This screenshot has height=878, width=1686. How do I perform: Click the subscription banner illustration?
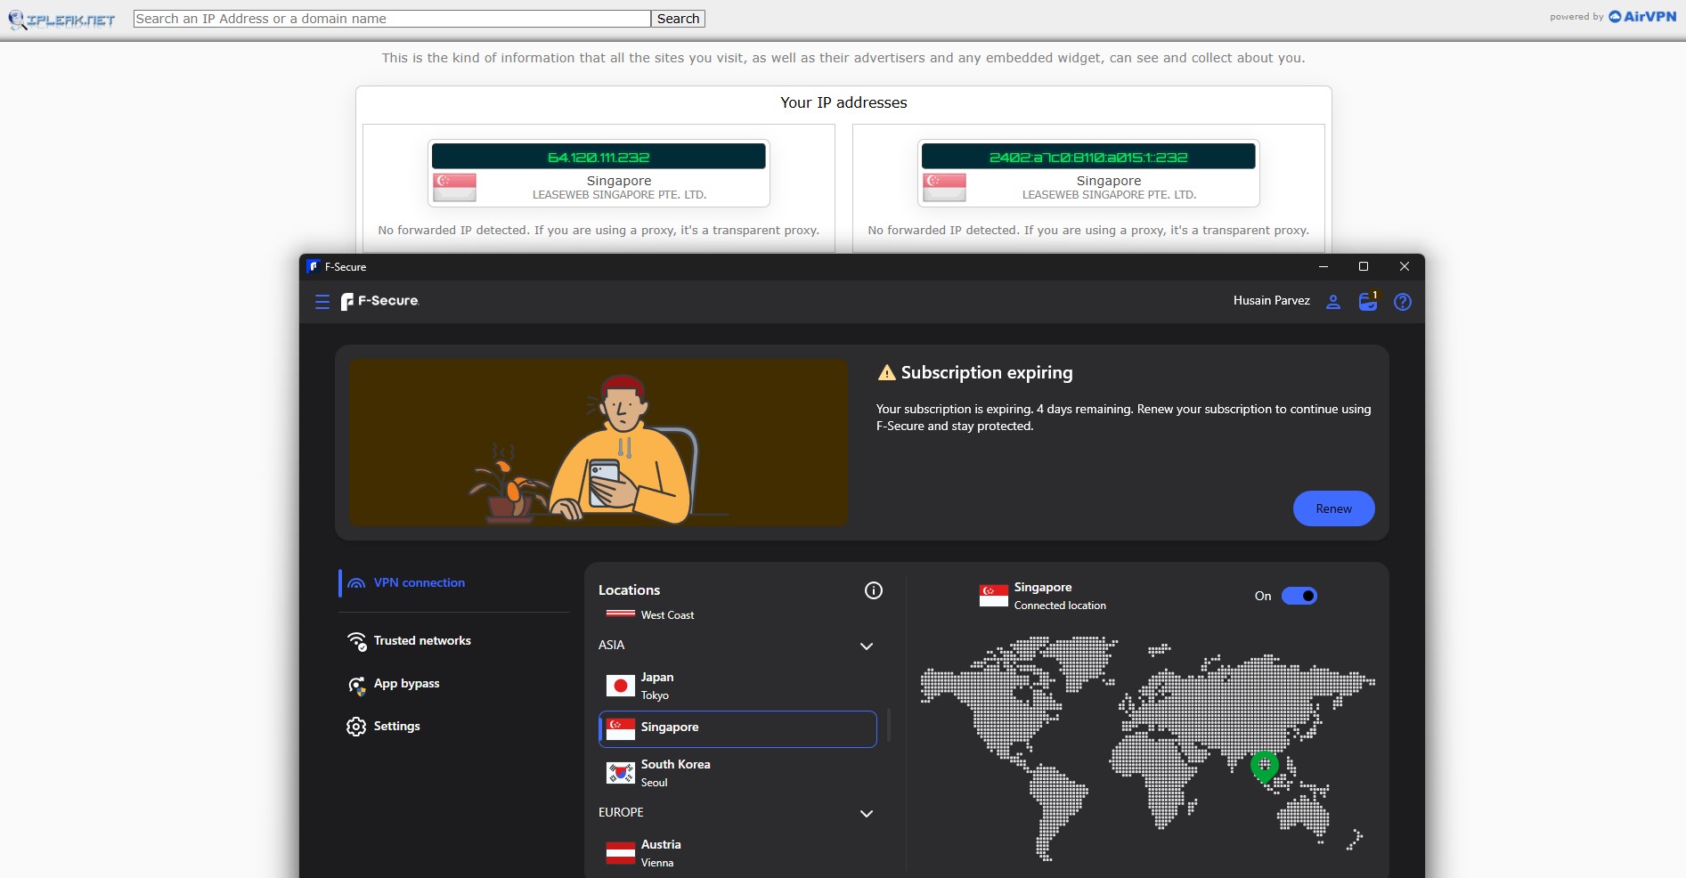[x=599, y=443]
